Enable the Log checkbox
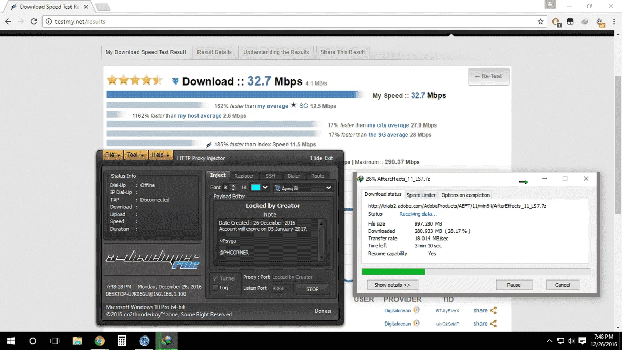Screen dimensions: 622x350 click(215, 287)
